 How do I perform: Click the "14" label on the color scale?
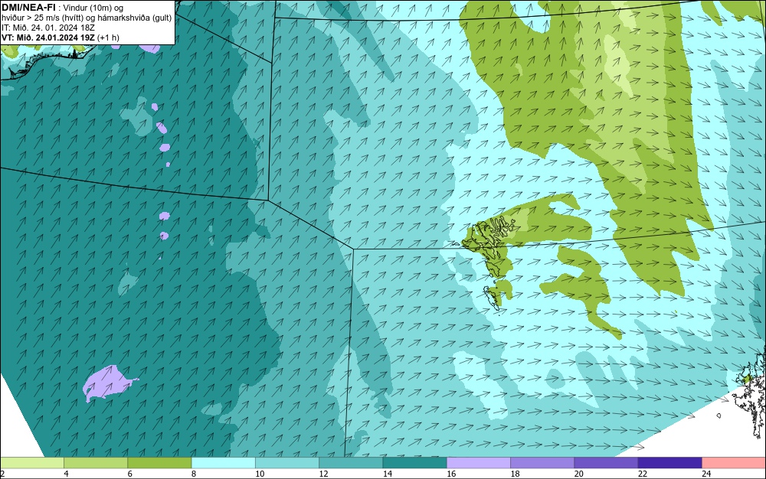pyautogui.click(x=388, y=474)
